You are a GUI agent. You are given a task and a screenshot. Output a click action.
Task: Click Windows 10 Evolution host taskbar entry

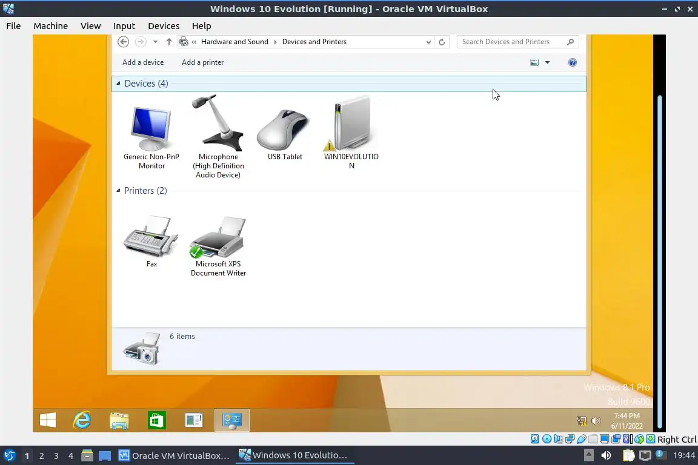[x=294, y=456]
